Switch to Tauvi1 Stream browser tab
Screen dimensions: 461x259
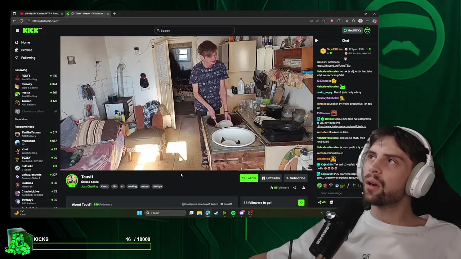(x=88, y=14)
